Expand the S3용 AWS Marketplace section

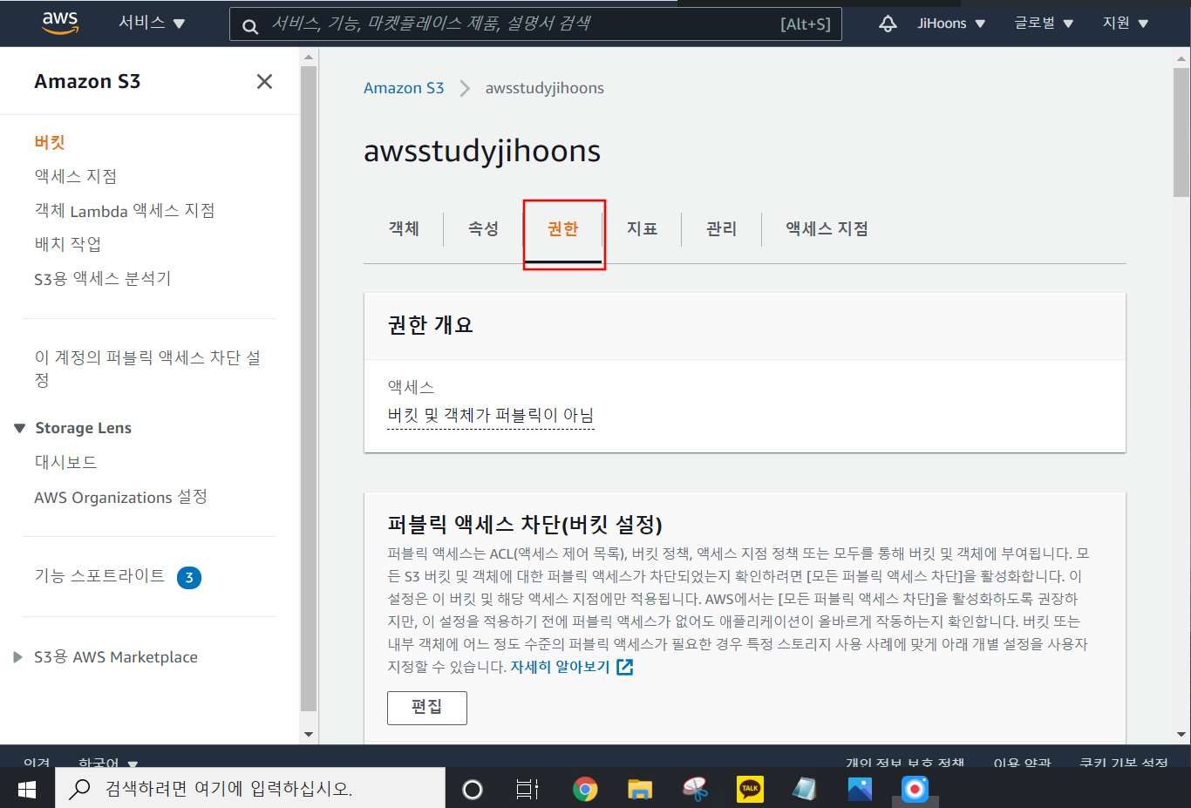point(17,657)
